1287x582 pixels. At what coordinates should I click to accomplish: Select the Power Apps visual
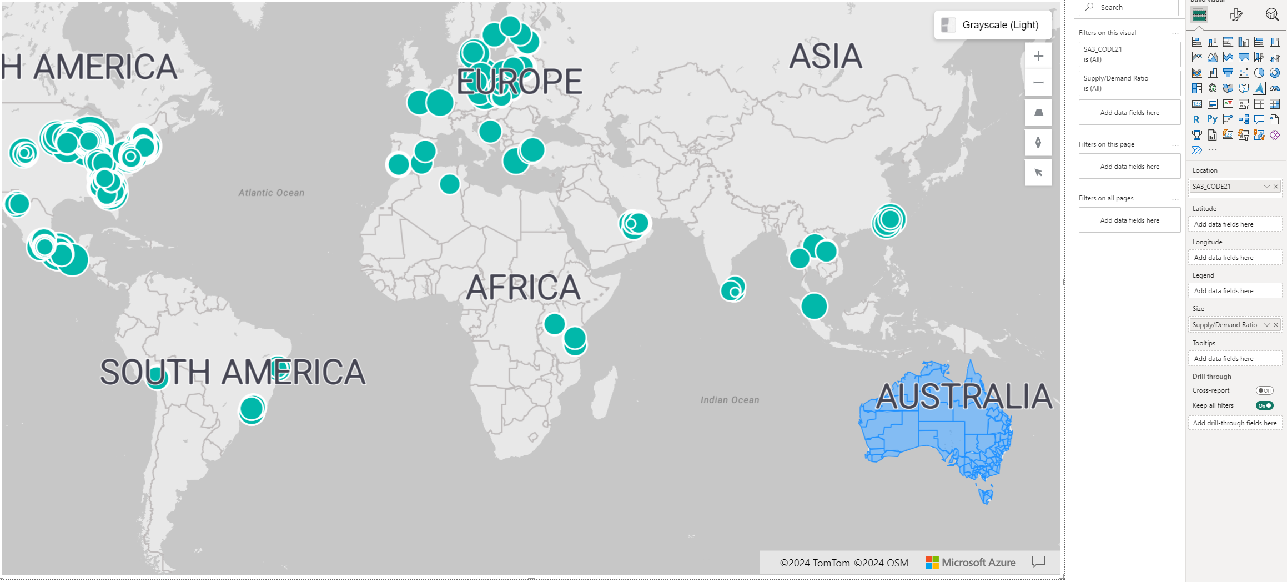click(x=1275, y=135)
